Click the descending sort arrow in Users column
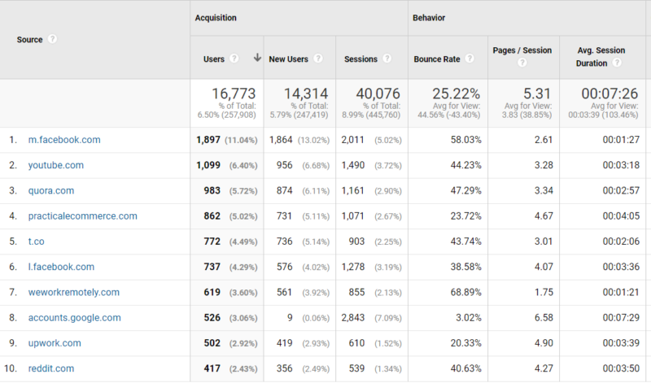Screen dimensions: 651x383 tap(257, 58)
